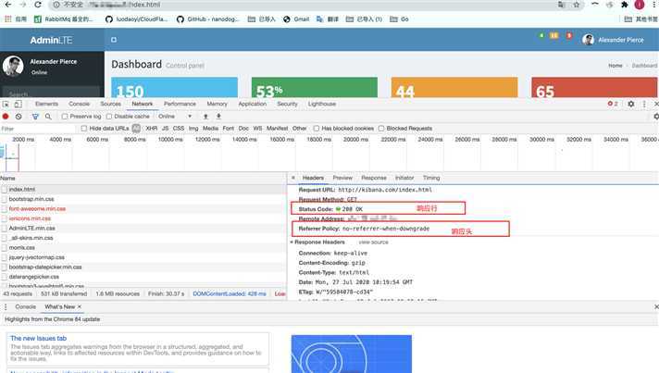The image size is (659, 373).
Task: Filter requests by Img type
Action: [x=193, y=128]
